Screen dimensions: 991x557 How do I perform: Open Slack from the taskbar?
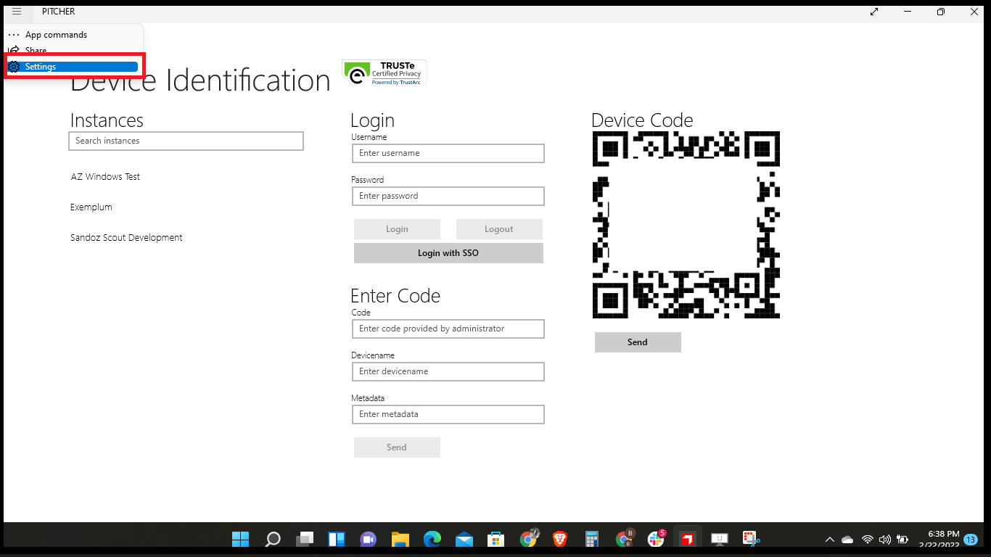click(655, 538)
